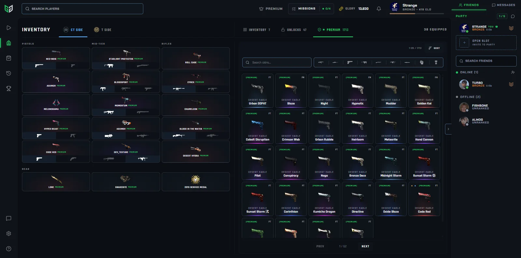Viewport: 521px width, 258px height.
Task: Click the add friend icon beside Online
Action: point(513,72)
